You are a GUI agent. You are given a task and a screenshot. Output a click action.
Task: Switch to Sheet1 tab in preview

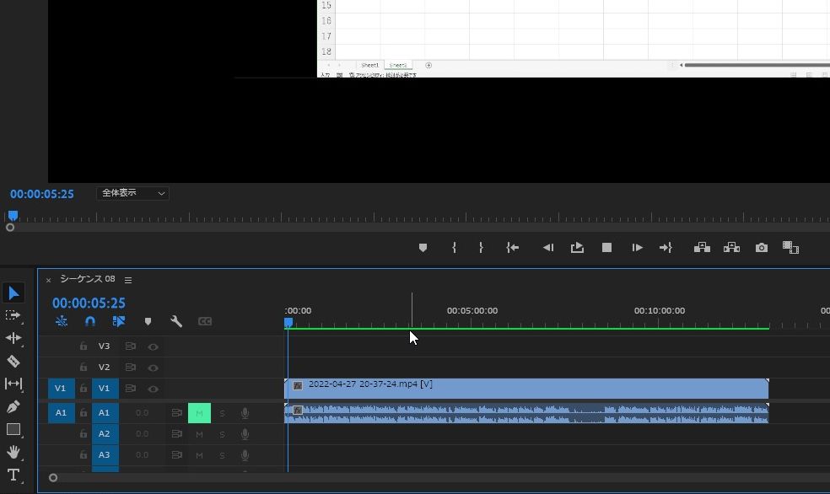[369, 65]
